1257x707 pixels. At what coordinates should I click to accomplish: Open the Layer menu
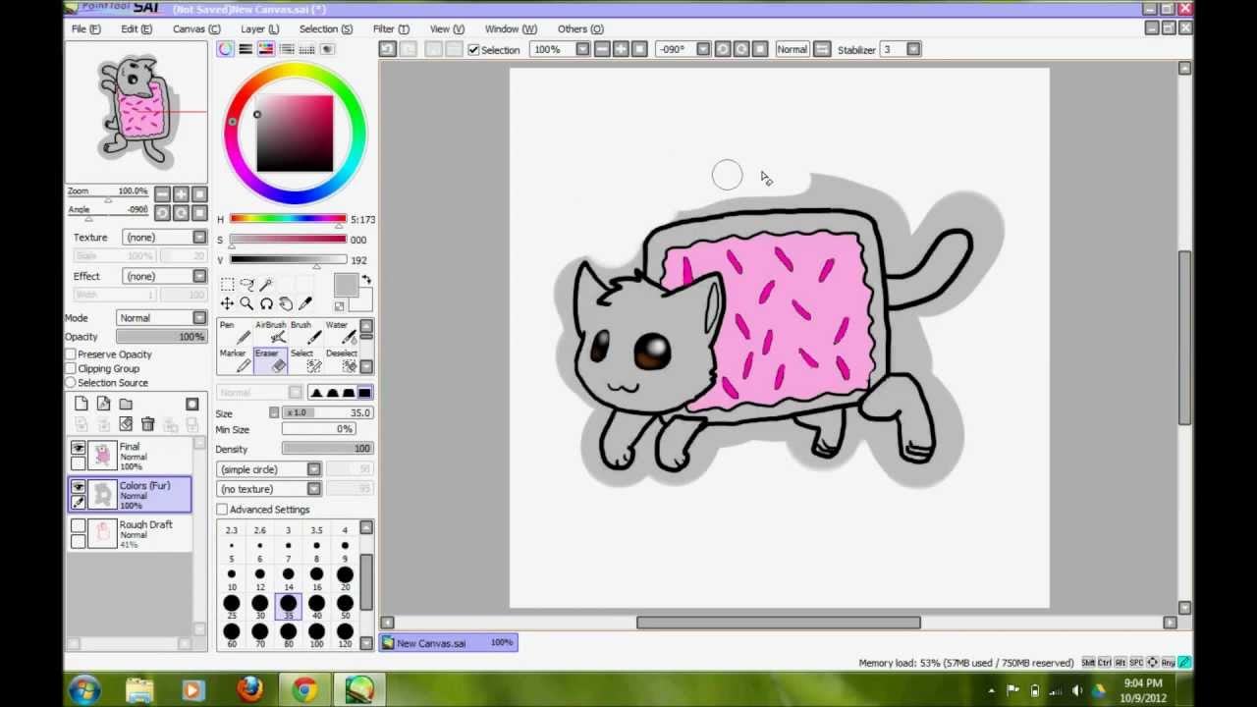[x=260, y=29]
